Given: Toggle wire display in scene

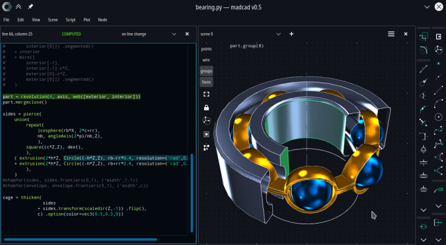Looking at the screenshot, I should (x=207, y=60).
